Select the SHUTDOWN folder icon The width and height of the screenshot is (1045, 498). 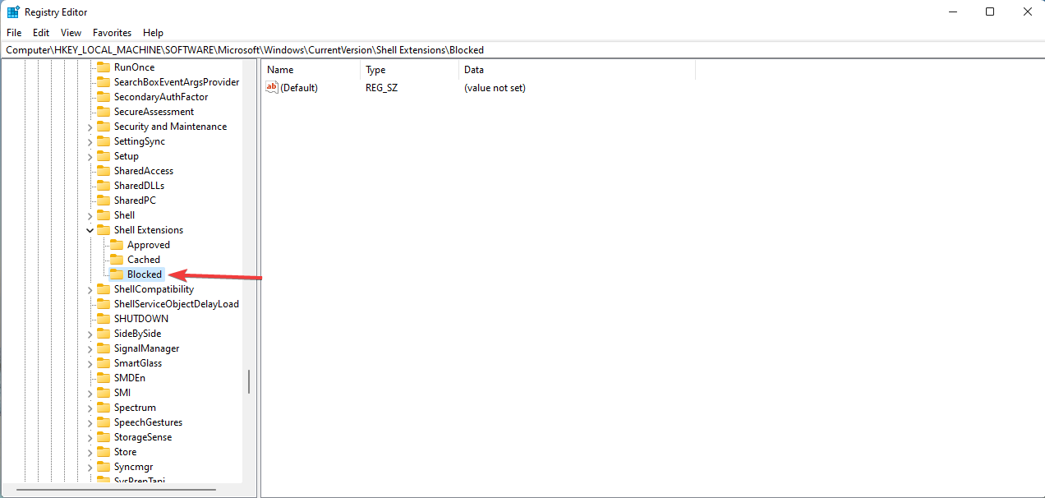(x=103, y=319)
